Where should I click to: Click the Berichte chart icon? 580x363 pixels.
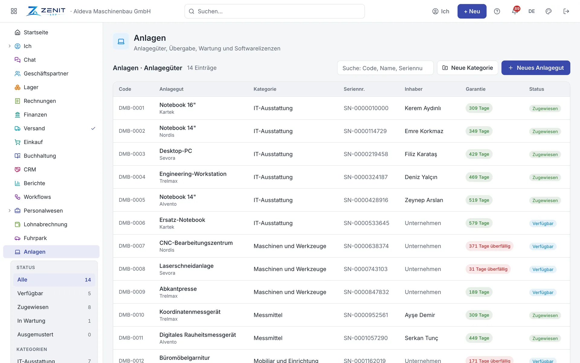click(x=18, y=183)
